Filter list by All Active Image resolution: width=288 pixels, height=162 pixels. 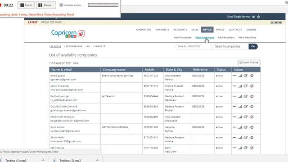point(55,46)
